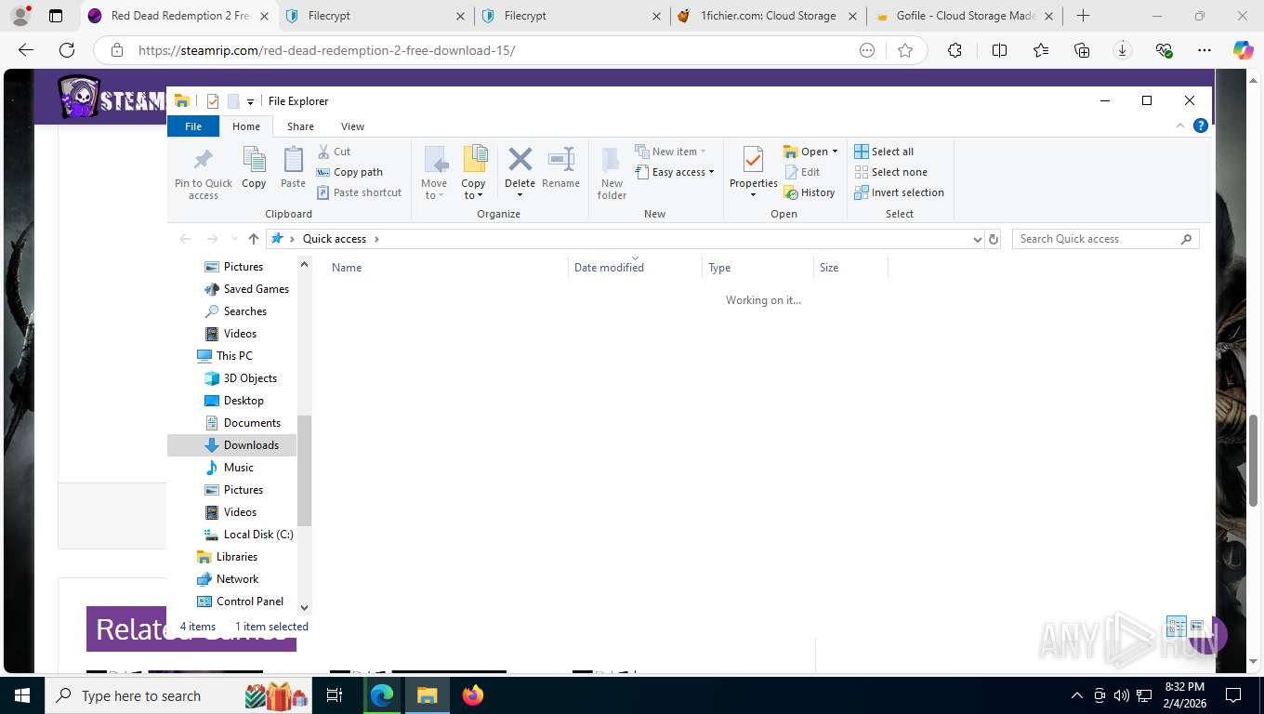Open Windows Start menu
This screenshot has width=1264, height=714.
click(x=21, y=695)
